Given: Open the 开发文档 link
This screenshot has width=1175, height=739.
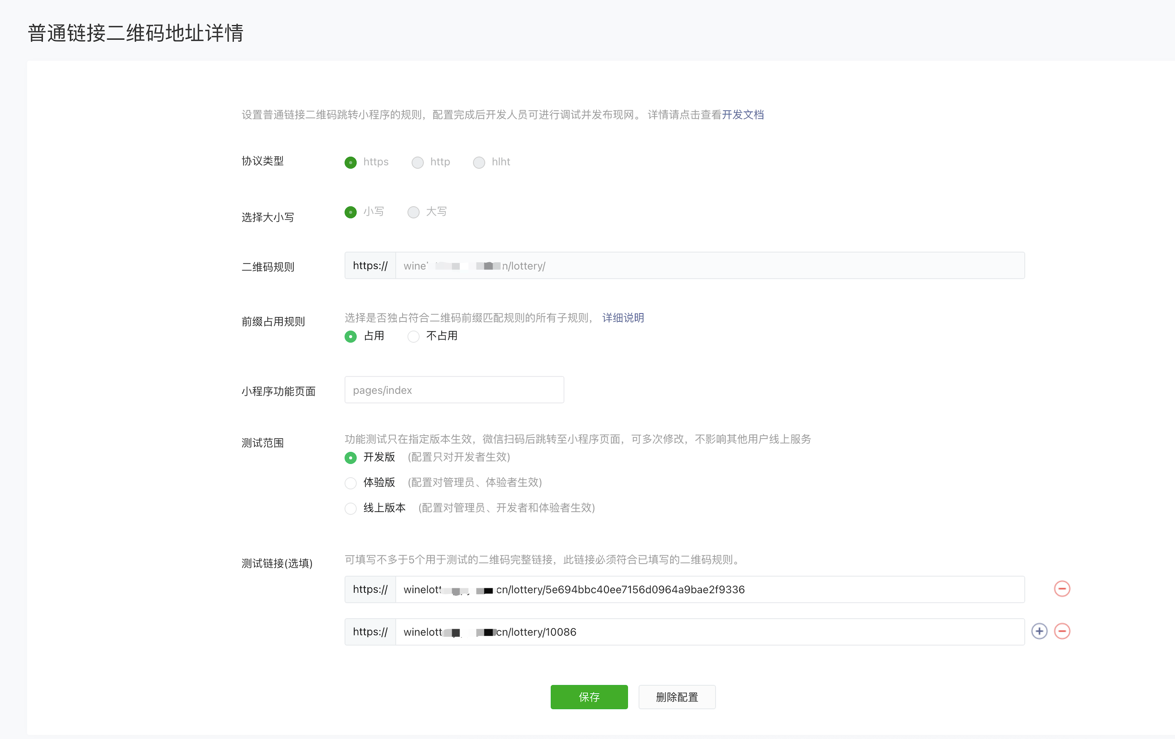Looking at the screenshot, I should [x=743, y=115].
